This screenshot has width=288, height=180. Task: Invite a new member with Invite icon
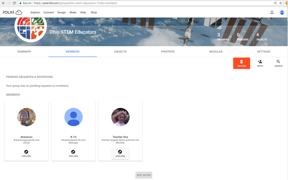pyautogui.click(x=260, y=63)
